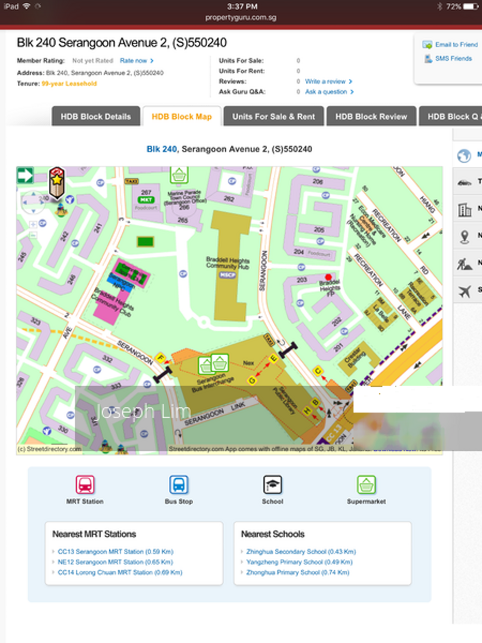Select the globe icon in the right sidebar
482x643 pixels.
pos(464,155)
